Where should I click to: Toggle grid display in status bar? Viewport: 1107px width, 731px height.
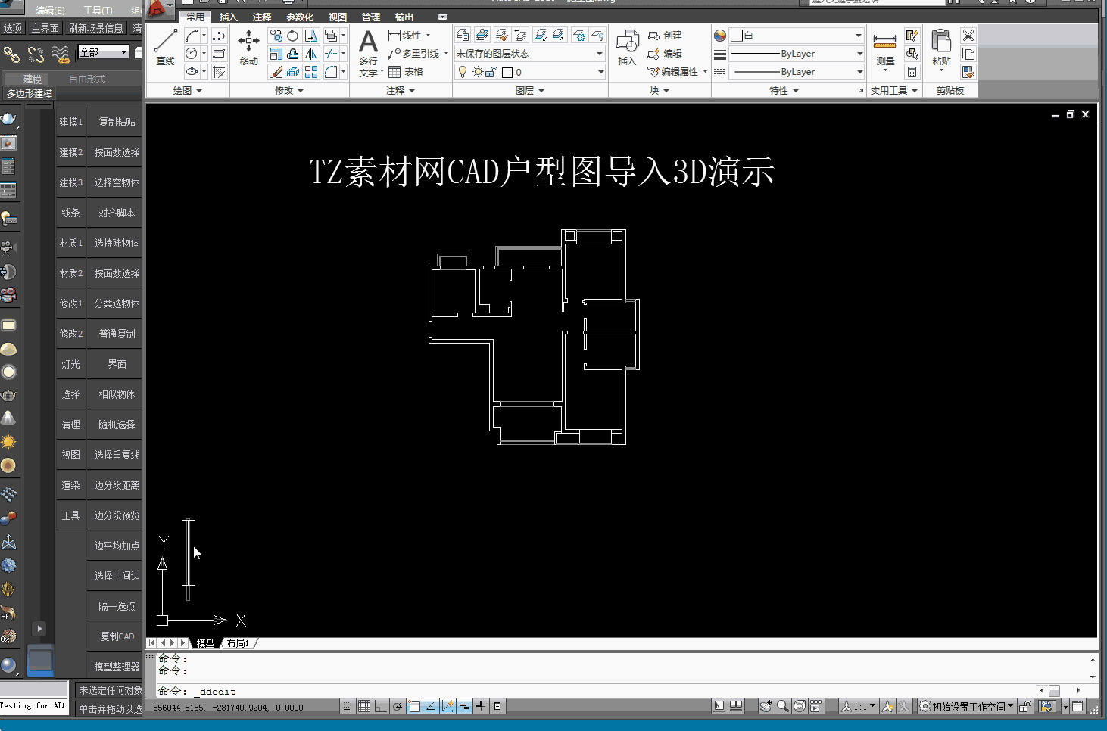[x=364, y=707]
